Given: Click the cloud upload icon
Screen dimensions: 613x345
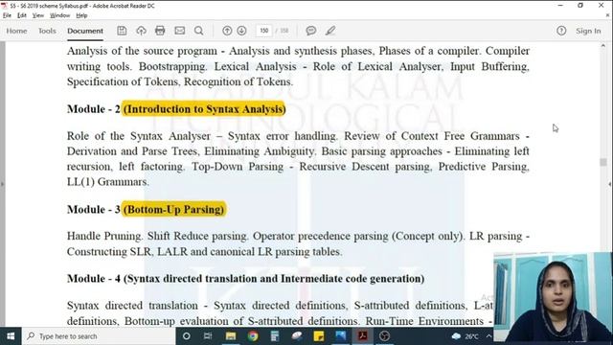Looking at the screenshot, I should coord(141,31).
